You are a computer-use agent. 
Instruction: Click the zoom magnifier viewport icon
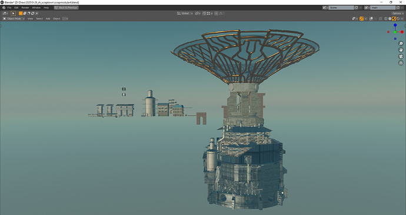coord(401,44)
